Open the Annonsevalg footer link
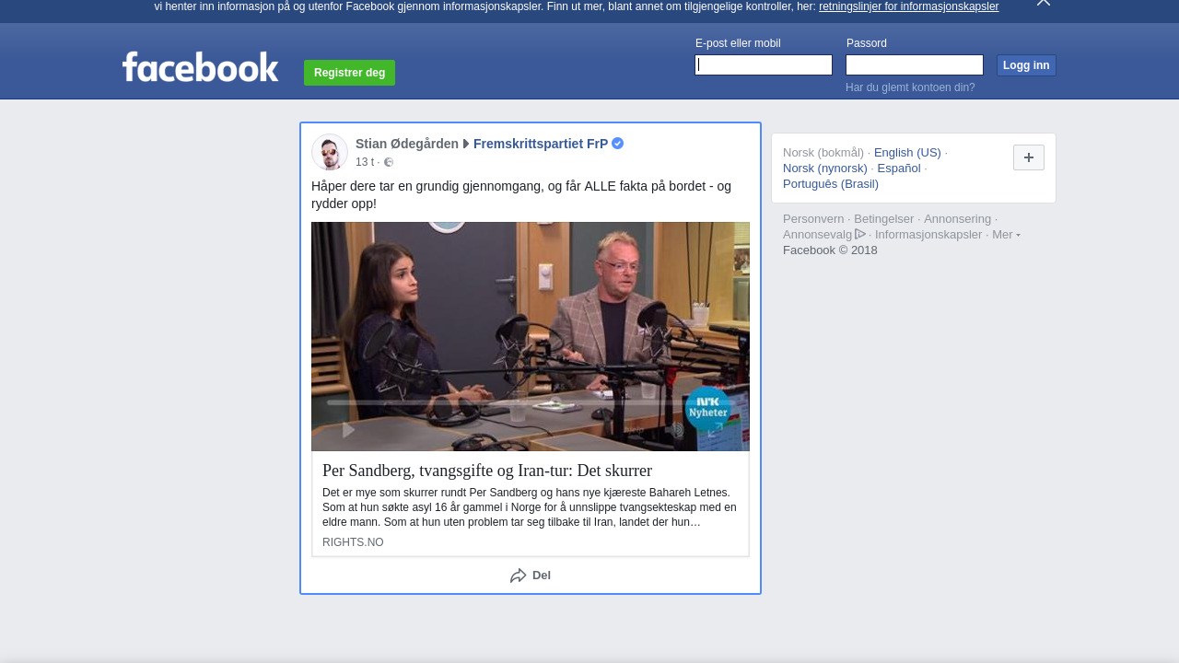 (x=817, y=235)
